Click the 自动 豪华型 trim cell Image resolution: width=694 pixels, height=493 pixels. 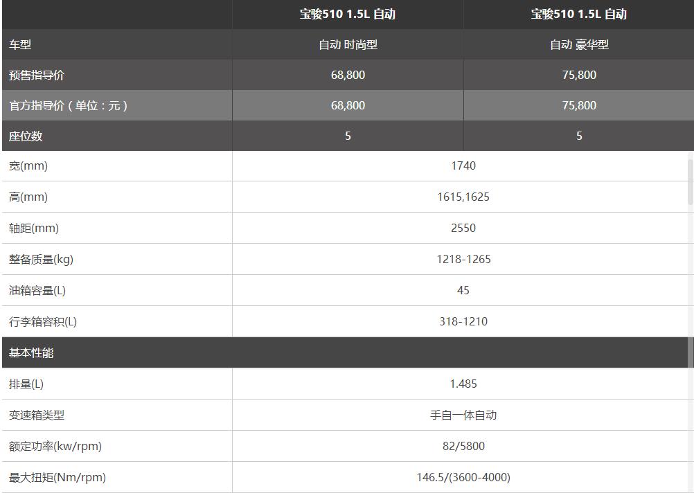coord(579,44)
